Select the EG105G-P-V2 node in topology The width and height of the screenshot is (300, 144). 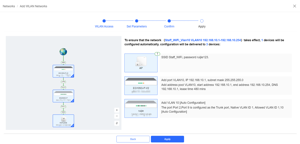pos(63,71)
